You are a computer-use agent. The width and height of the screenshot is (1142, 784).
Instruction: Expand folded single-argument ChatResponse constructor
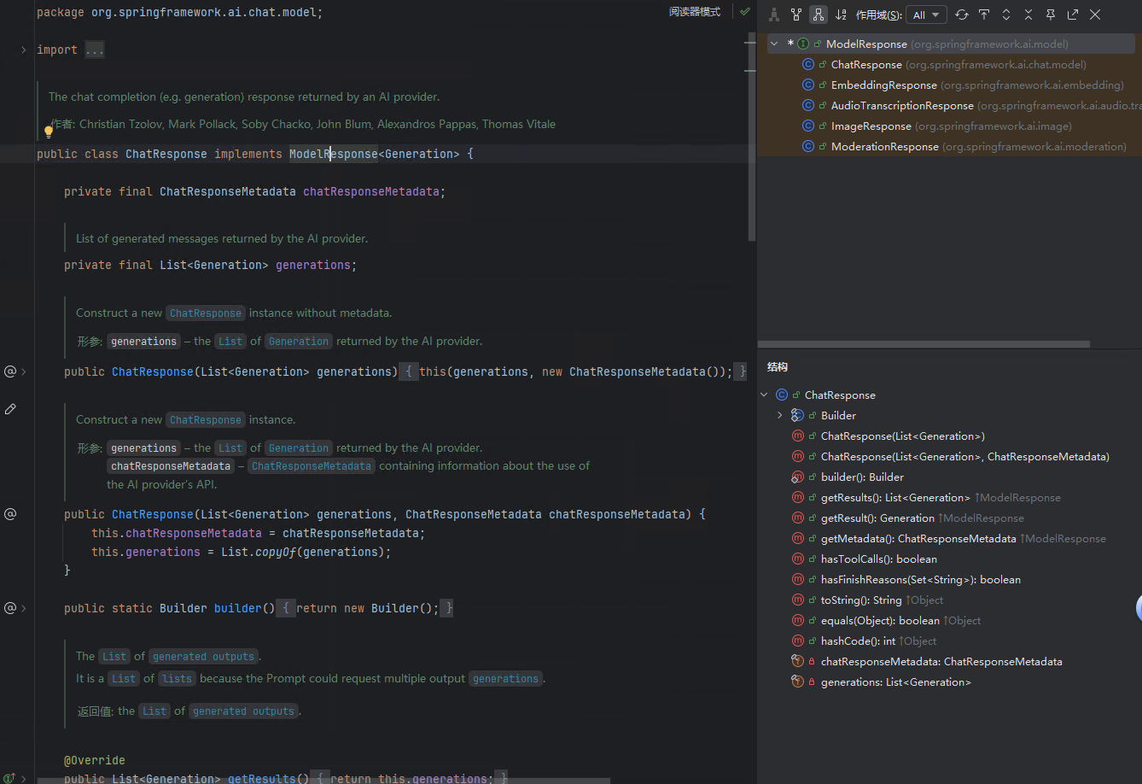pyautogui.click(x=23, y=372)
